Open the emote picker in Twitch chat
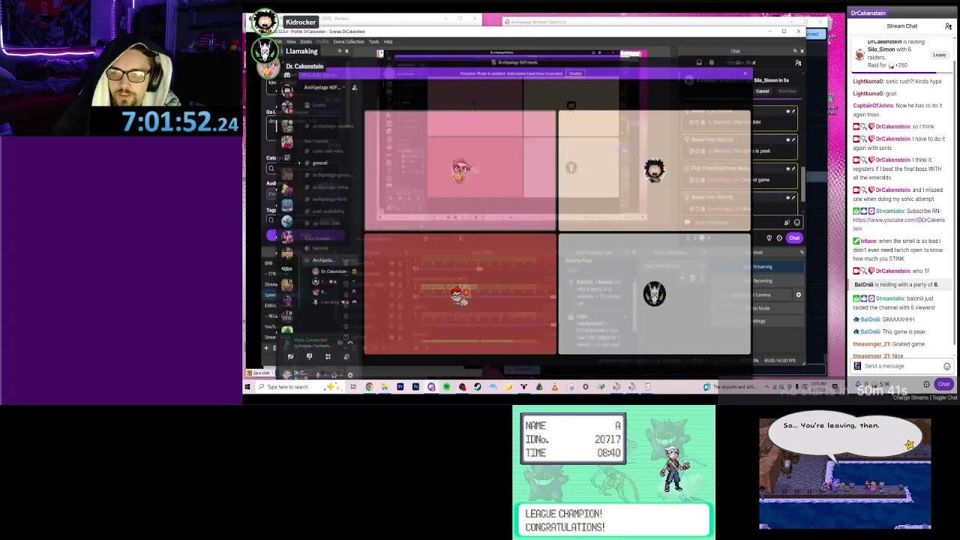 [946, 367]
